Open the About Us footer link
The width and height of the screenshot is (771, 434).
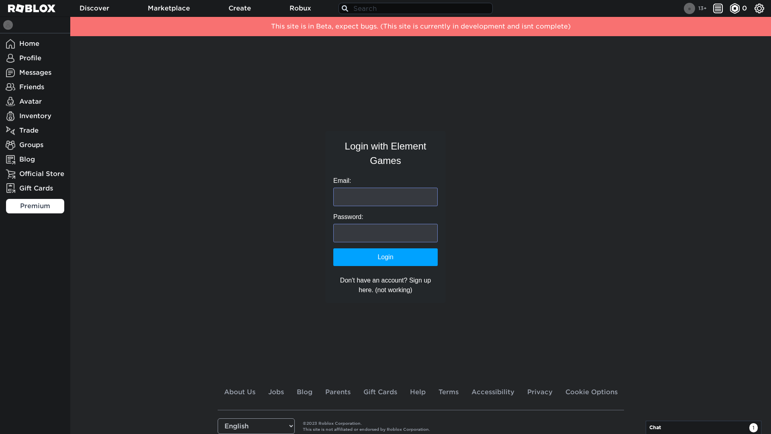pyautogui.click(x=240, y=392)
